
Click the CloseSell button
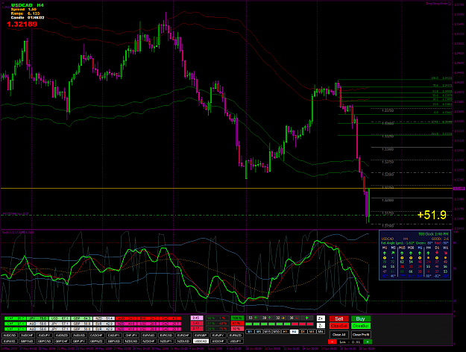[x=339, y=326]
